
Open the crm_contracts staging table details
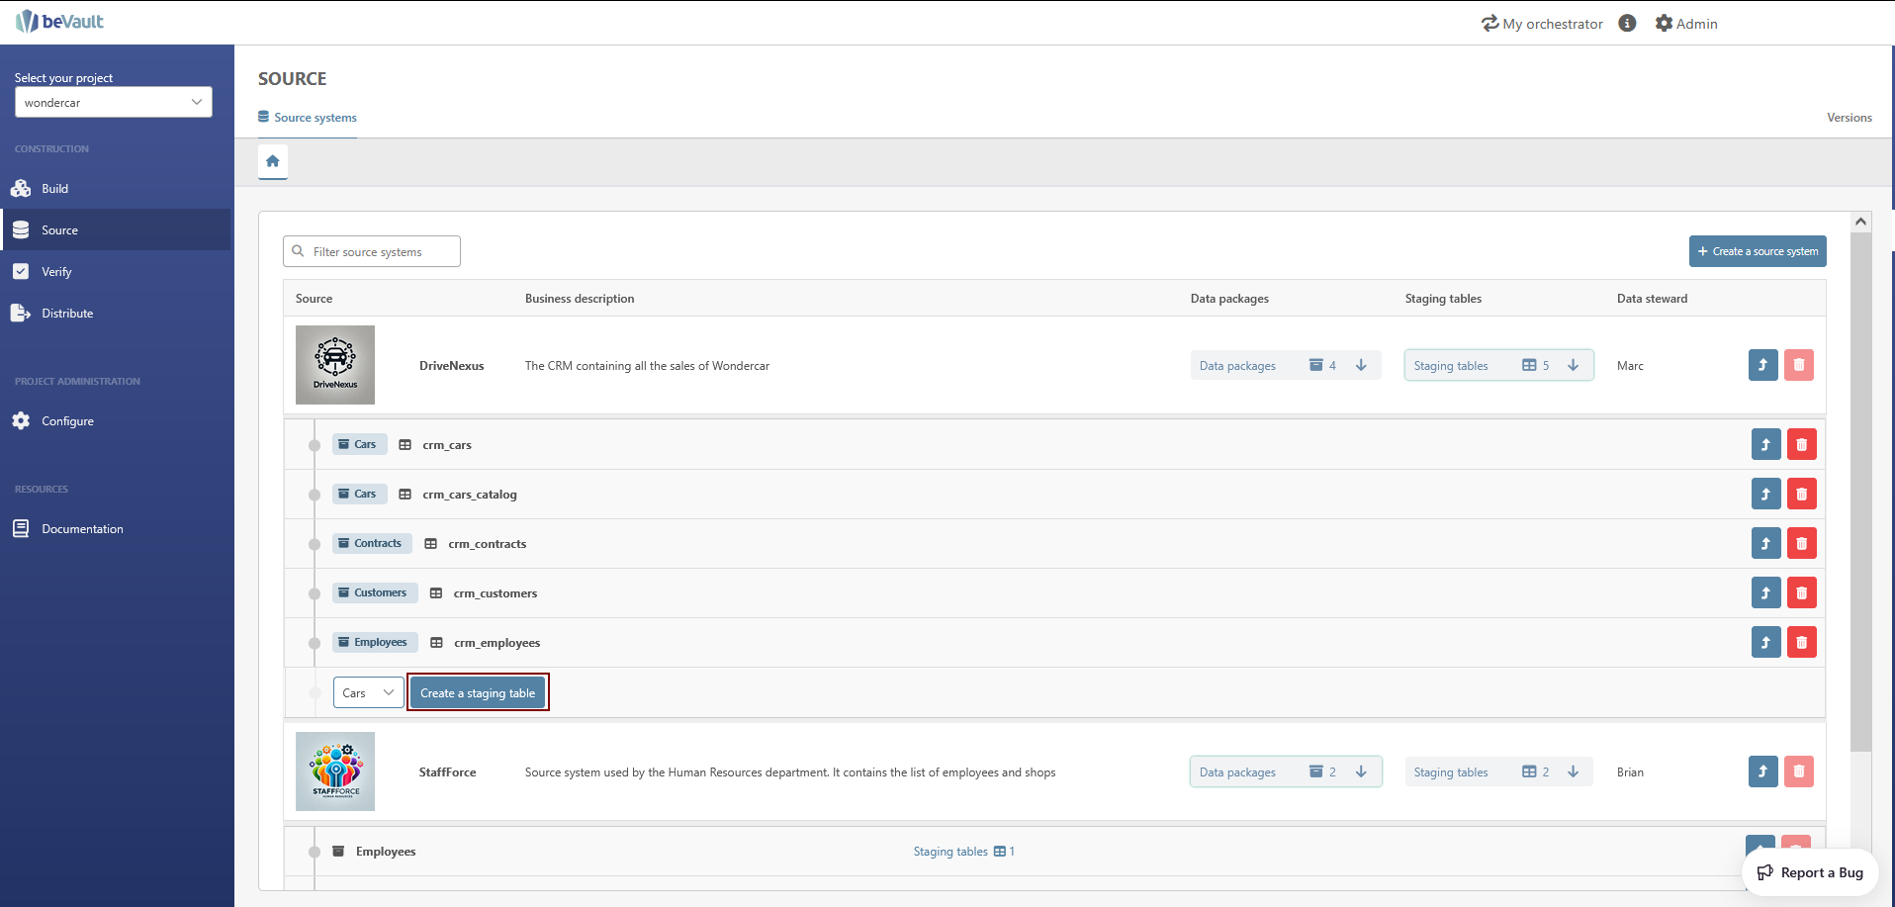(x=1765, y=544)
